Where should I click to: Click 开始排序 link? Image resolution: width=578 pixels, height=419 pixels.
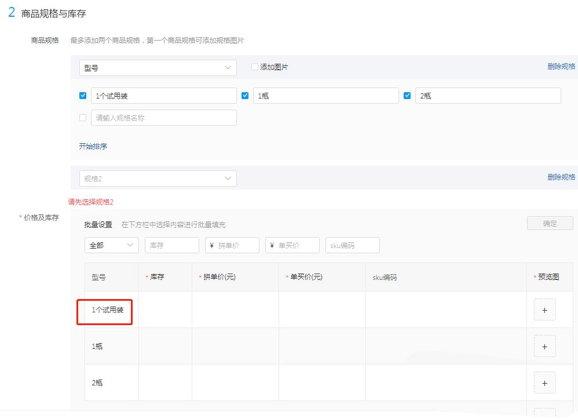pyautogui.click(x=93, y=147)
